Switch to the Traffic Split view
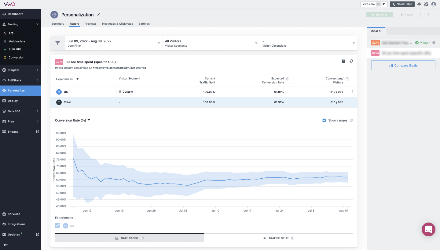The image size is (440, 250). [x=278, y=238]
